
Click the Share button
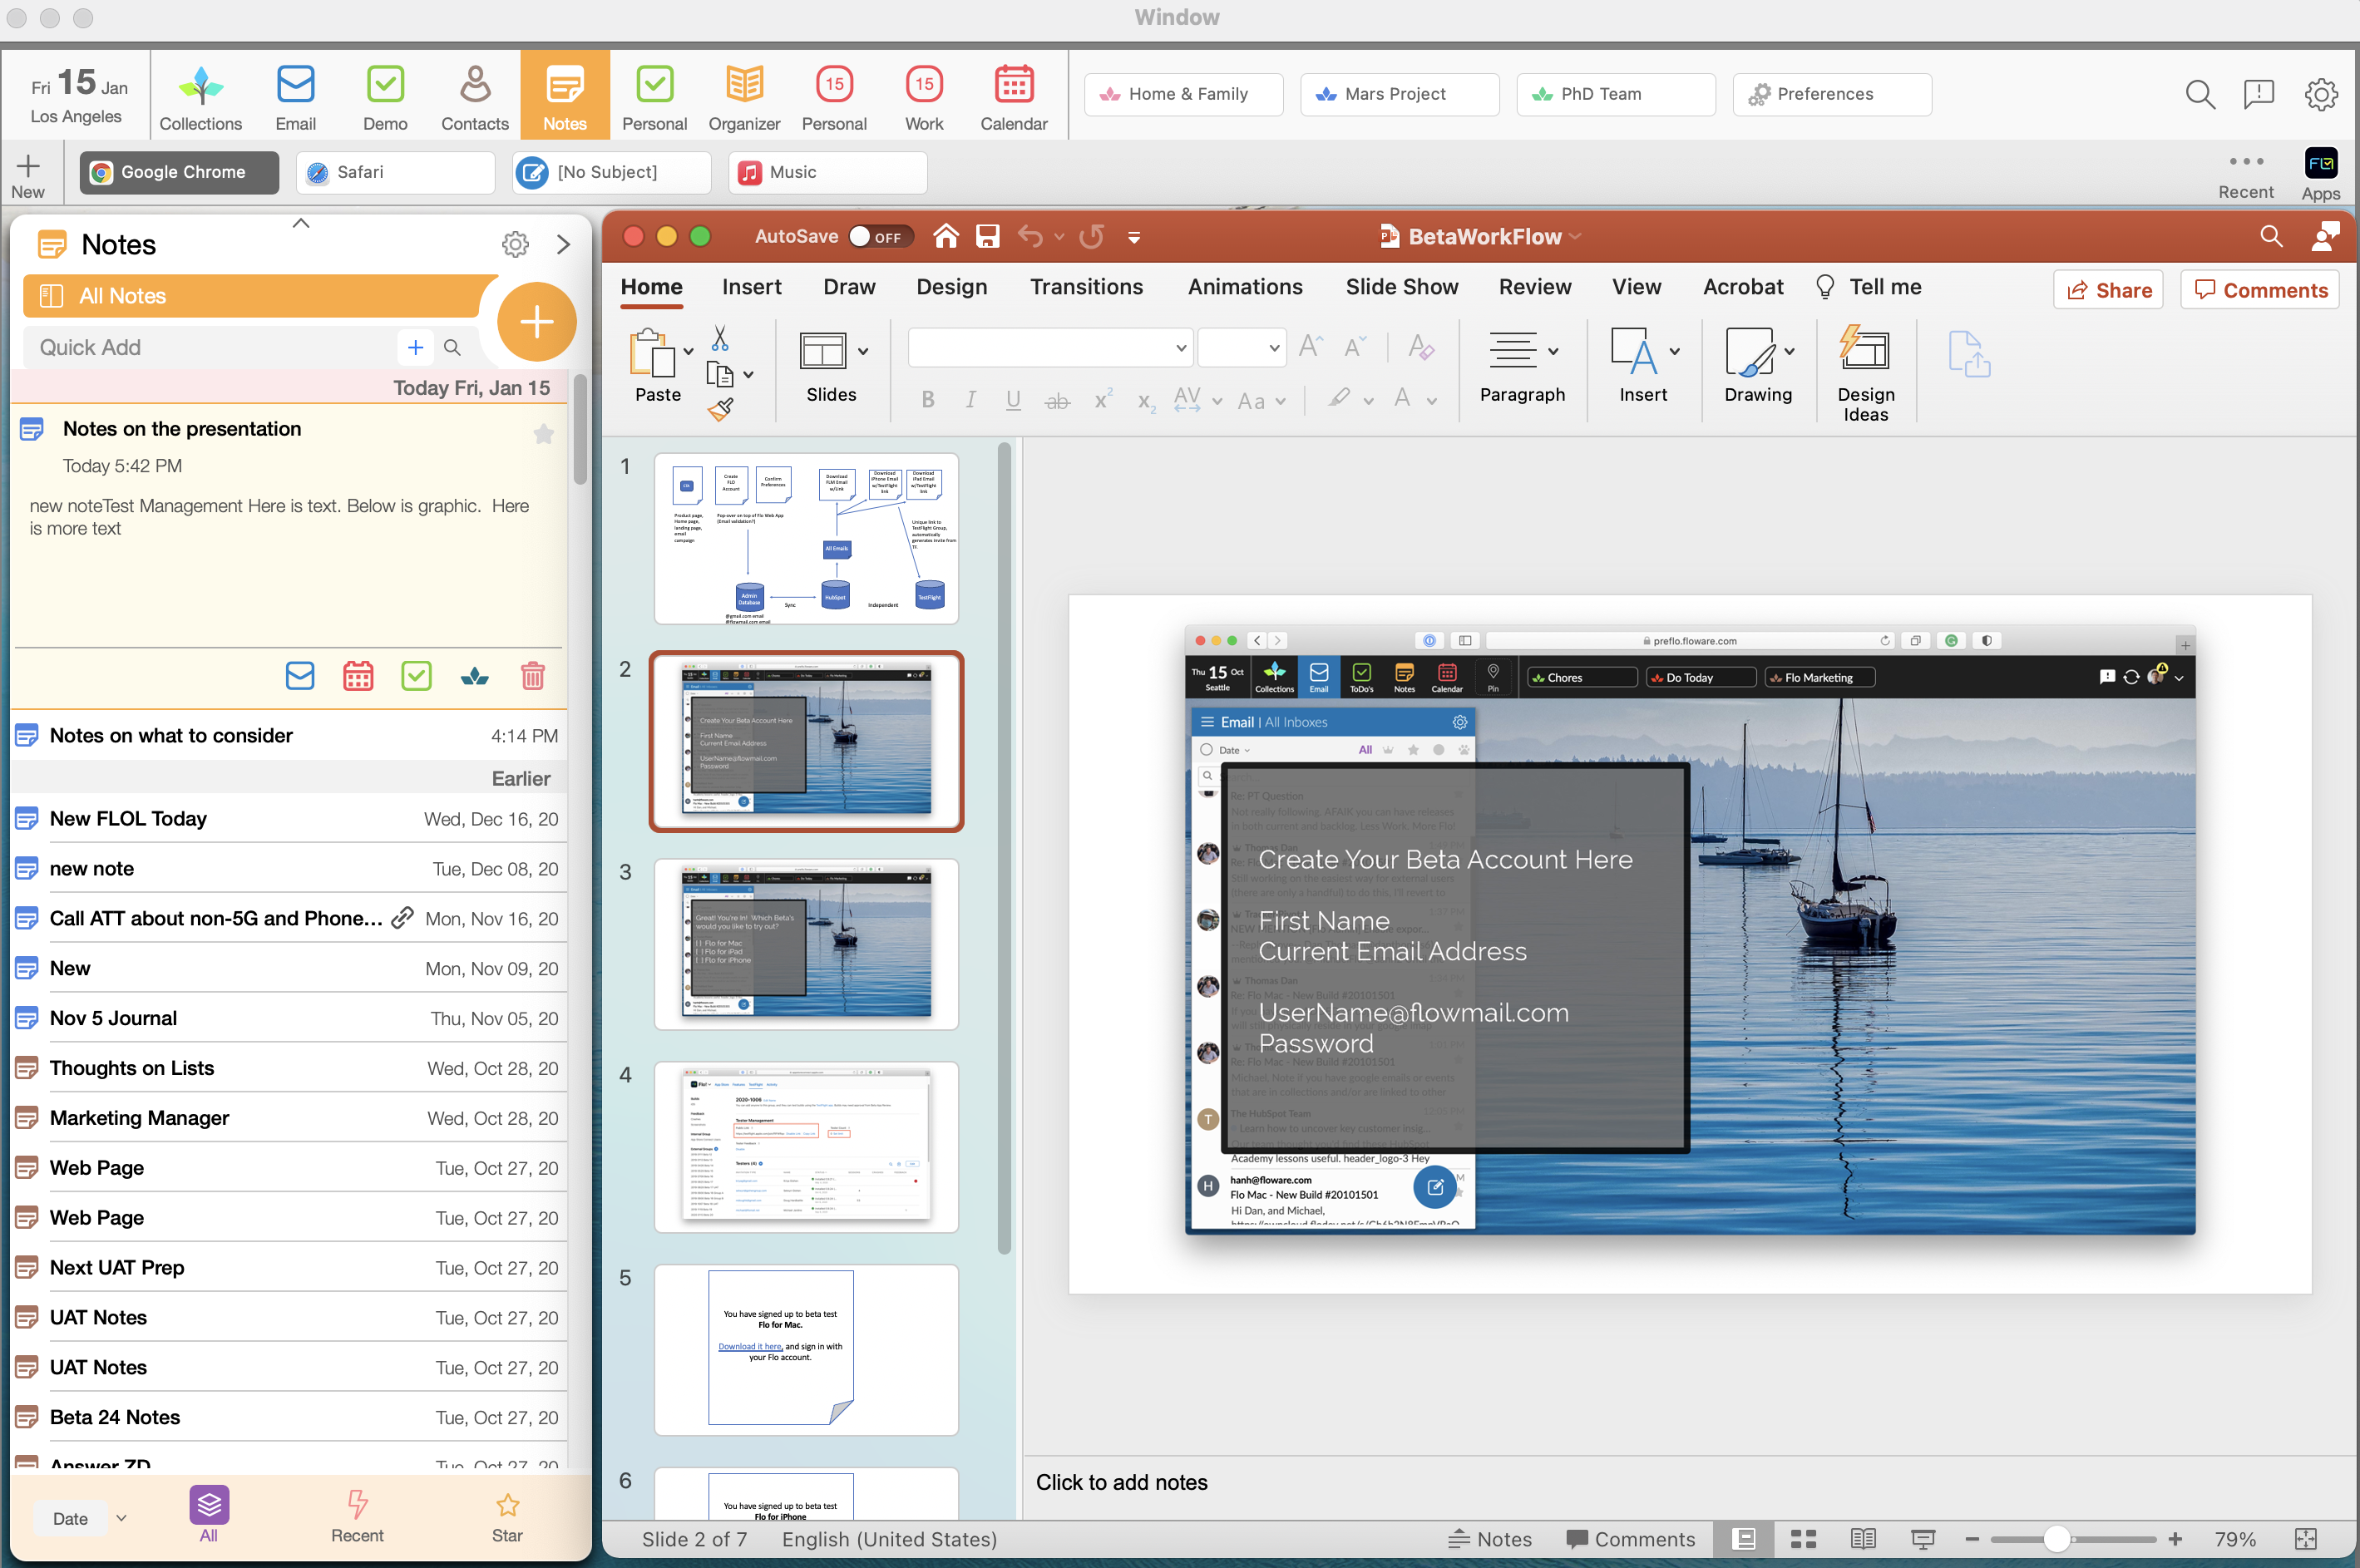[2108, 290]
